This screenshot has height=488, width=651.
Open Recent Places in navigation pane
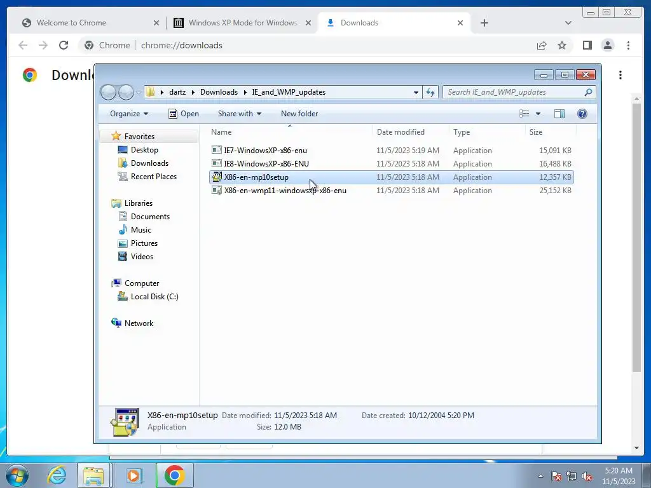[154, 177]
